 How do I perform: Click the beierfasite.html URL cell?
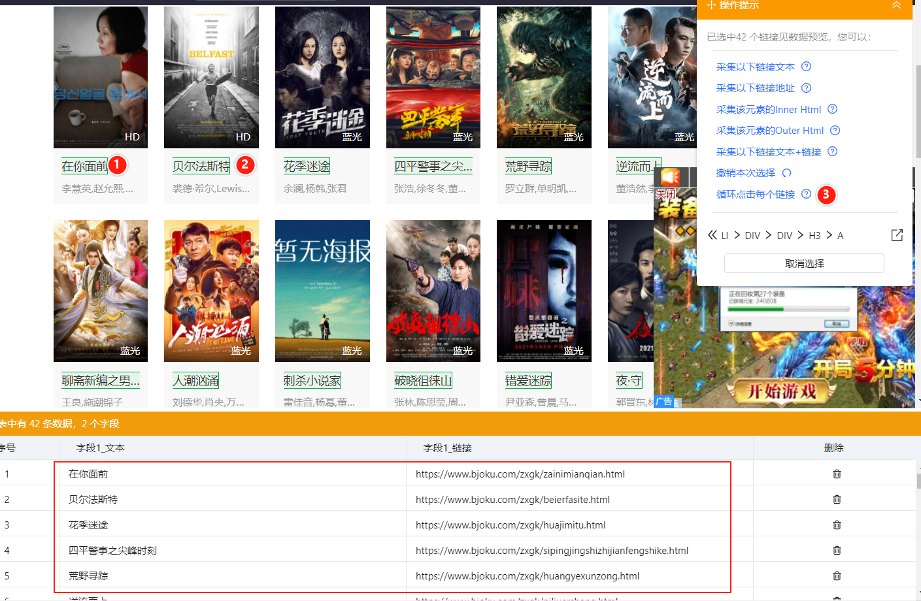(x=512, y=500)
